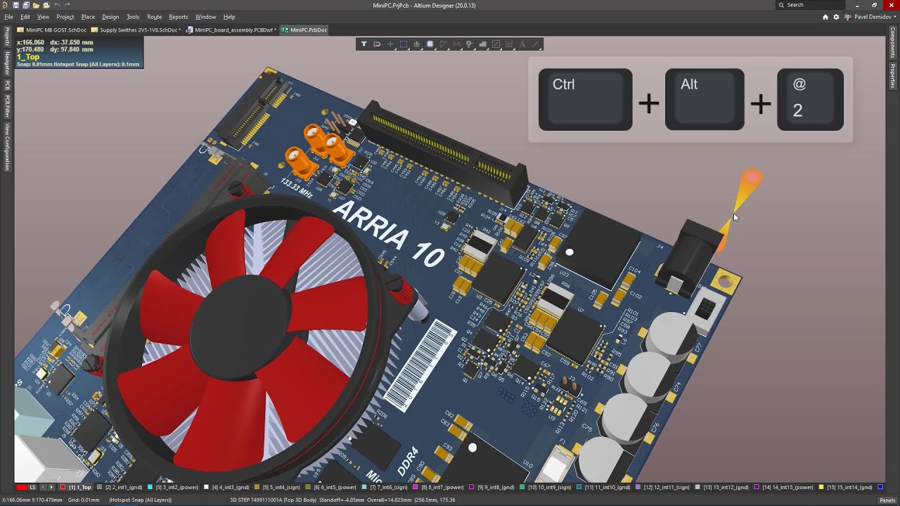Choose the Move objects cross tool

click(x=390, y=44)
